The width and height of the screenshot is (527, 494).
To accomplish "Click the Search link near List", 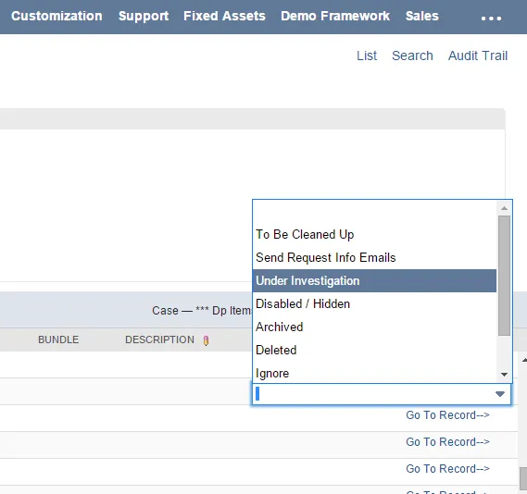I will [412, 56].
